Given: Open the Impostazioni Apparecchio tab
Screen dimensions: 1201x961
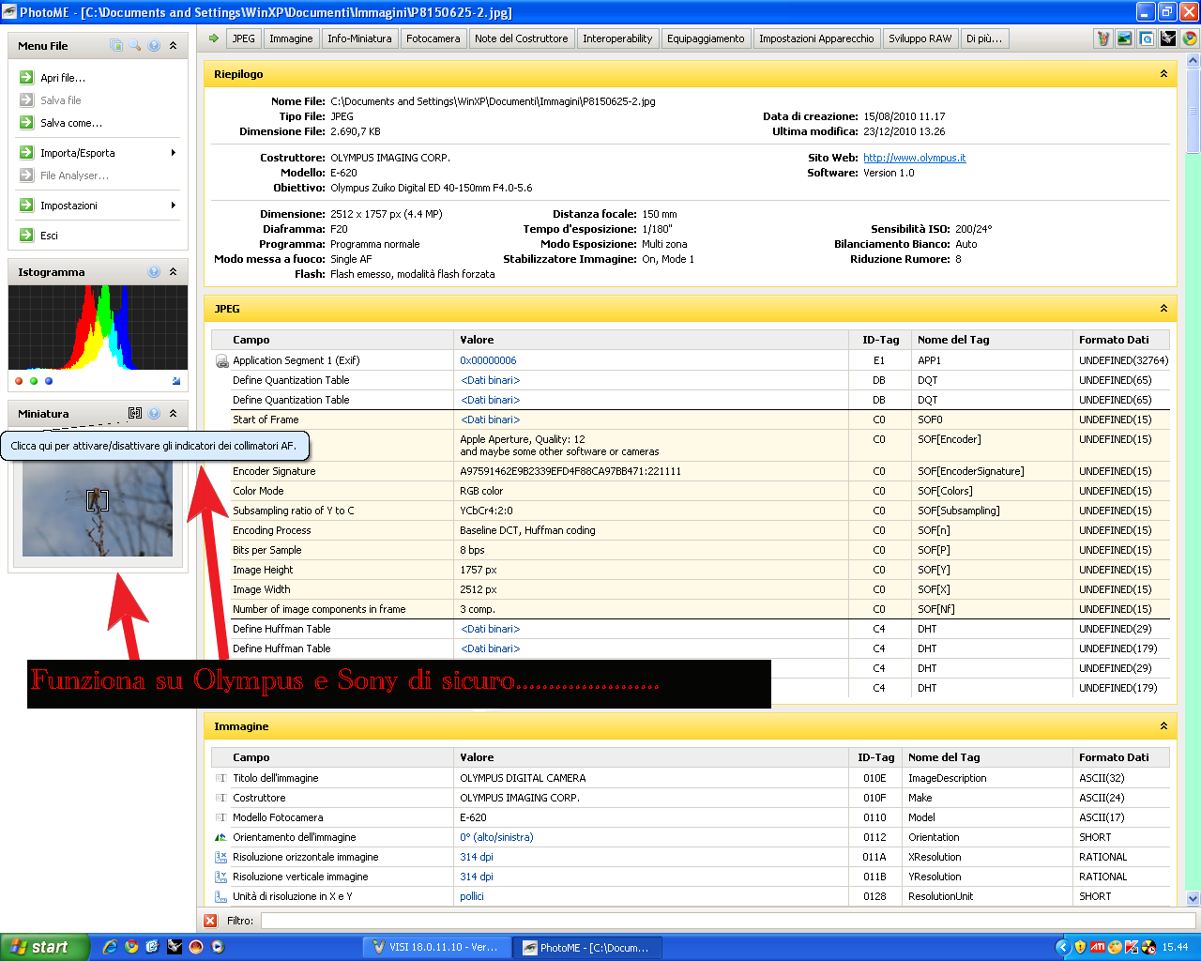Looking at the screenshot, I should pyautogui.click(x=816, y=38).
